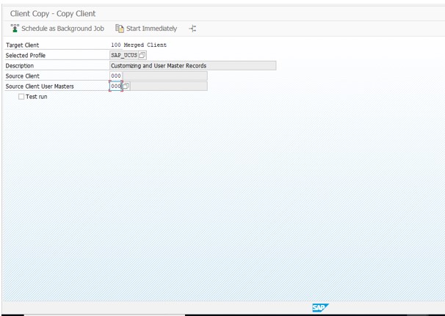Screen dimensions: 445x316
Task: Click the Source Client User Masters label
Action: click(40, 87)
